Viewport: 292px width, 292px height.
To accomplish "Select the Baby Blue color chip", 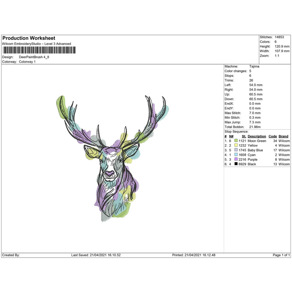I will coord(236,150).
